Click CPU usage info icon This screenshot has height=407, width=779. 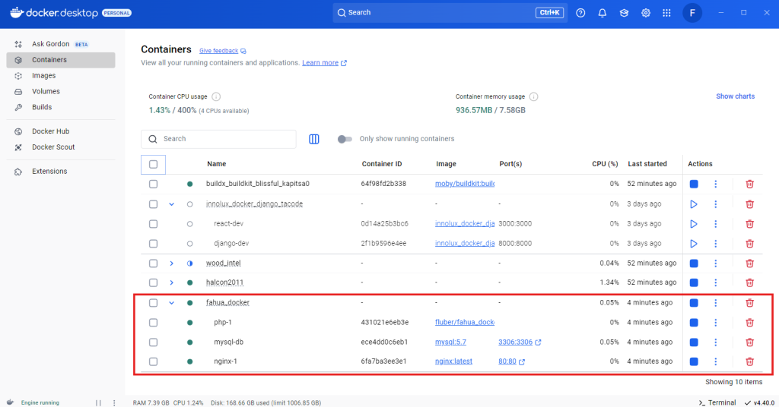point(216,96)
